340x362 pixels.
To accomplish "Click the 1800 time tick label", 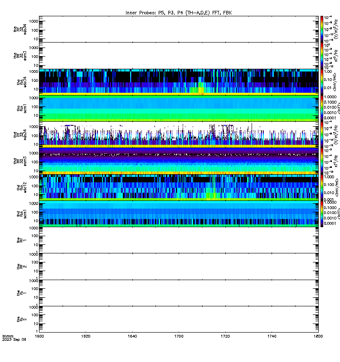I will (x=319, y=336).
